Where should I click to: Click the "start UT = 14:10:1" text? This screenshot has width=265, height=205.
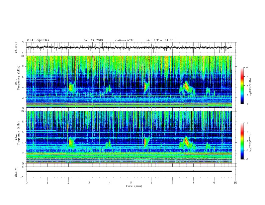(x=161, y=40)
